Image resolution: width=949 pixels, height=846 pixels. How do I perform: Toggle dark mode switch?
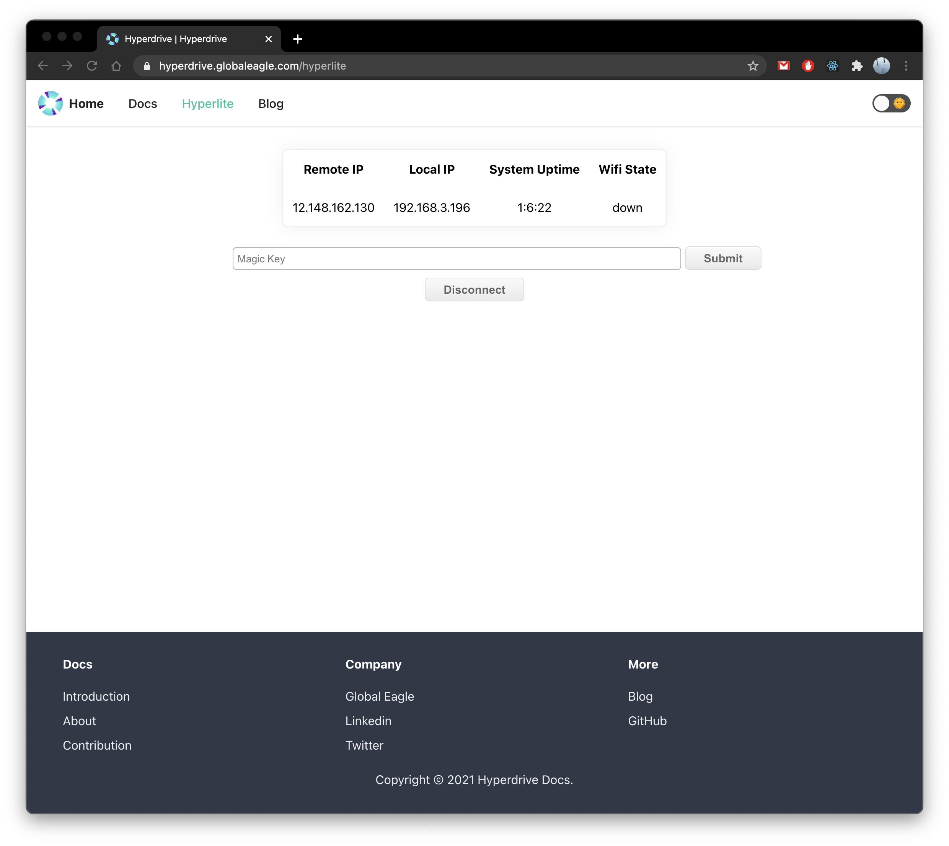coord(890,103)
